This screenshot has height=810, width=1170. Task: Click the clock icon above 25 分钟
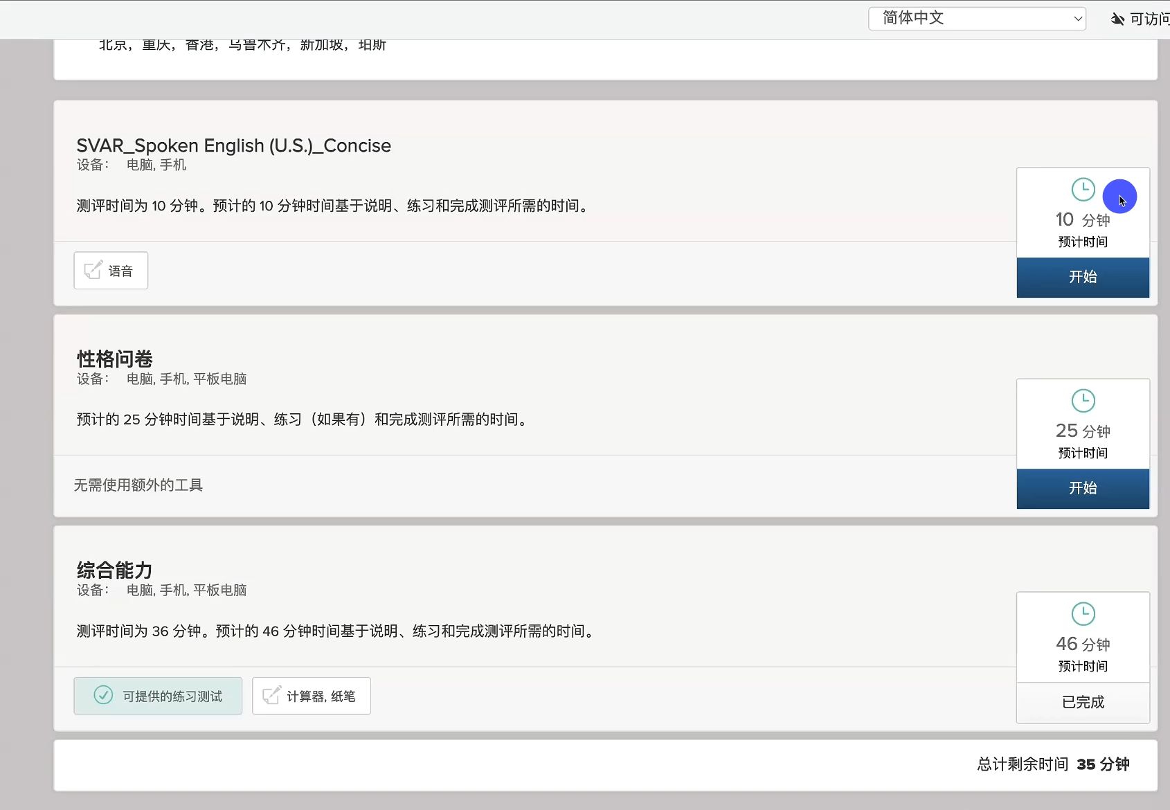(x=1083, y=401)
